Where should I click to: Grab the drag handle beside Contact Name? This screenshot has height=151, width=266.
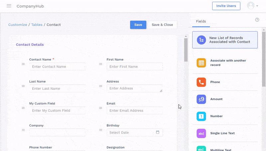[23, 64]
